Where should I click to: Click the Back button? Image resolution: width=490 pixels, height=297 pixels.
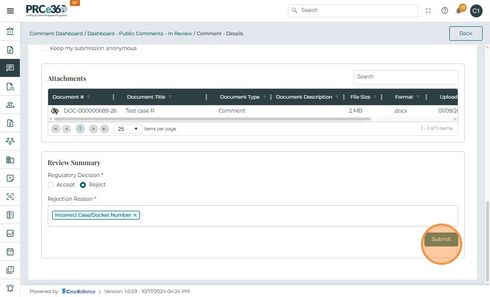pos(466,33)
